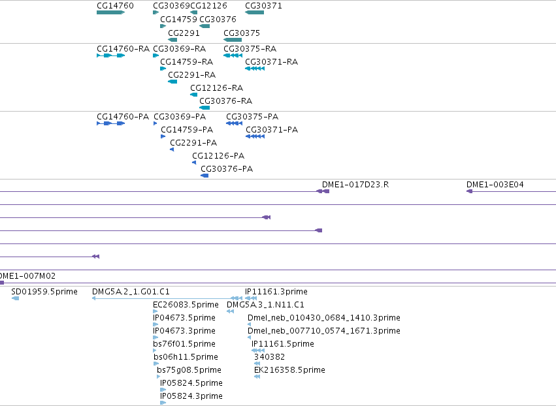
Task: Click the CG14759-RA transcript label
Action: (x=186, y=61)
